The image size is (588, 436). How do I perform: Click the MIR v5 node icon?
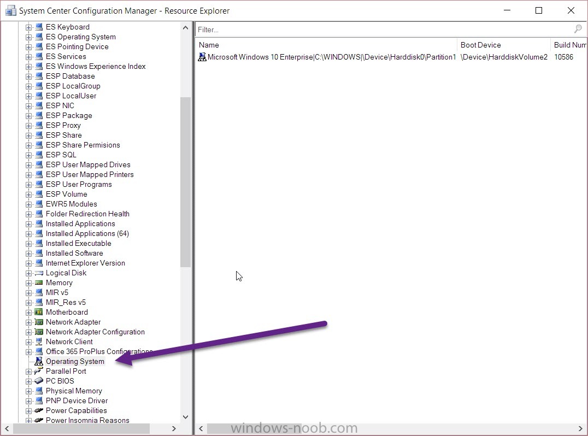pos(39,292)
